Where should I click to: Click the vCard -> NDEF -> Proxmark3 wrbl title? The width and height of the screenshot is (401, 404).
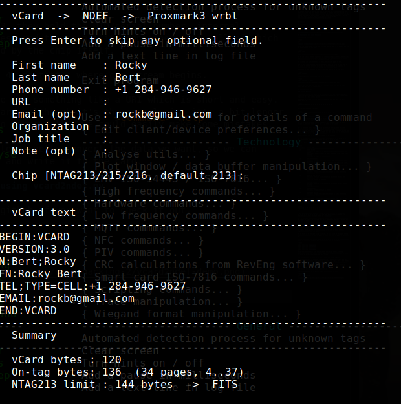coord(125,16)
